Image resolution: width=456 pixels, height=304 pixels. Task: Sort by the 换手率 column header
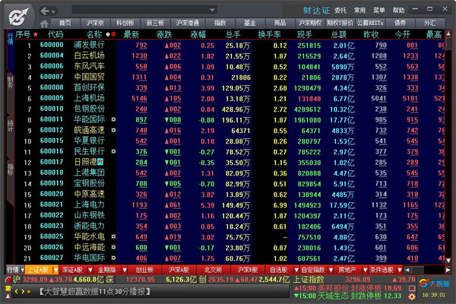(x=269, y=35)
